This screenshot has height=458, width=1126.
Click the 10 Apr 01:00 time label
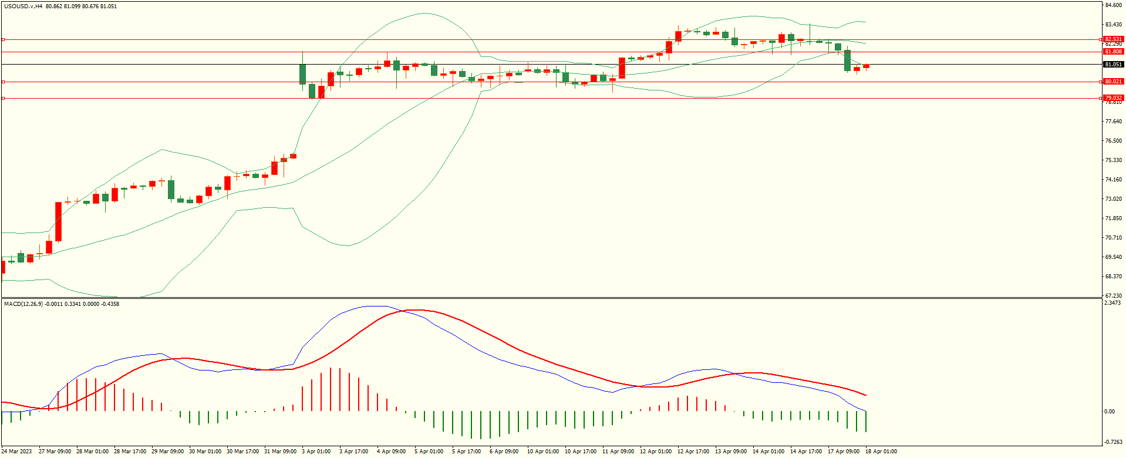click(543, 452)
